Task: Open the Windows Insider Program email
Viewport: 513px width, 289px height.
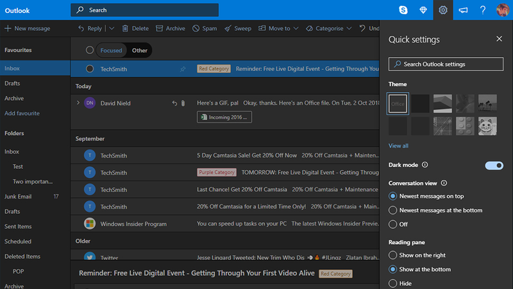Action: tap(225, 223)
